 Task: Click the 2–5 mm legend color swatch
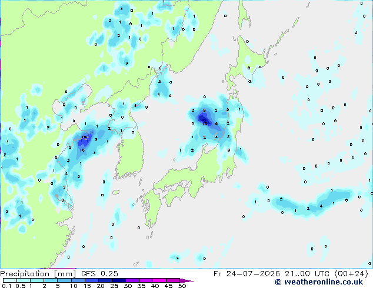pos(51,280)
